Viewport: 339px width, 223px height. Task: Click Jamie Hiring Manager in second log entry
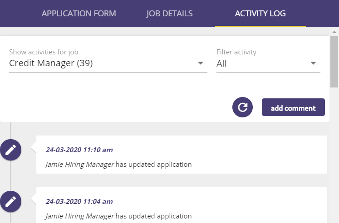(79, 216)
